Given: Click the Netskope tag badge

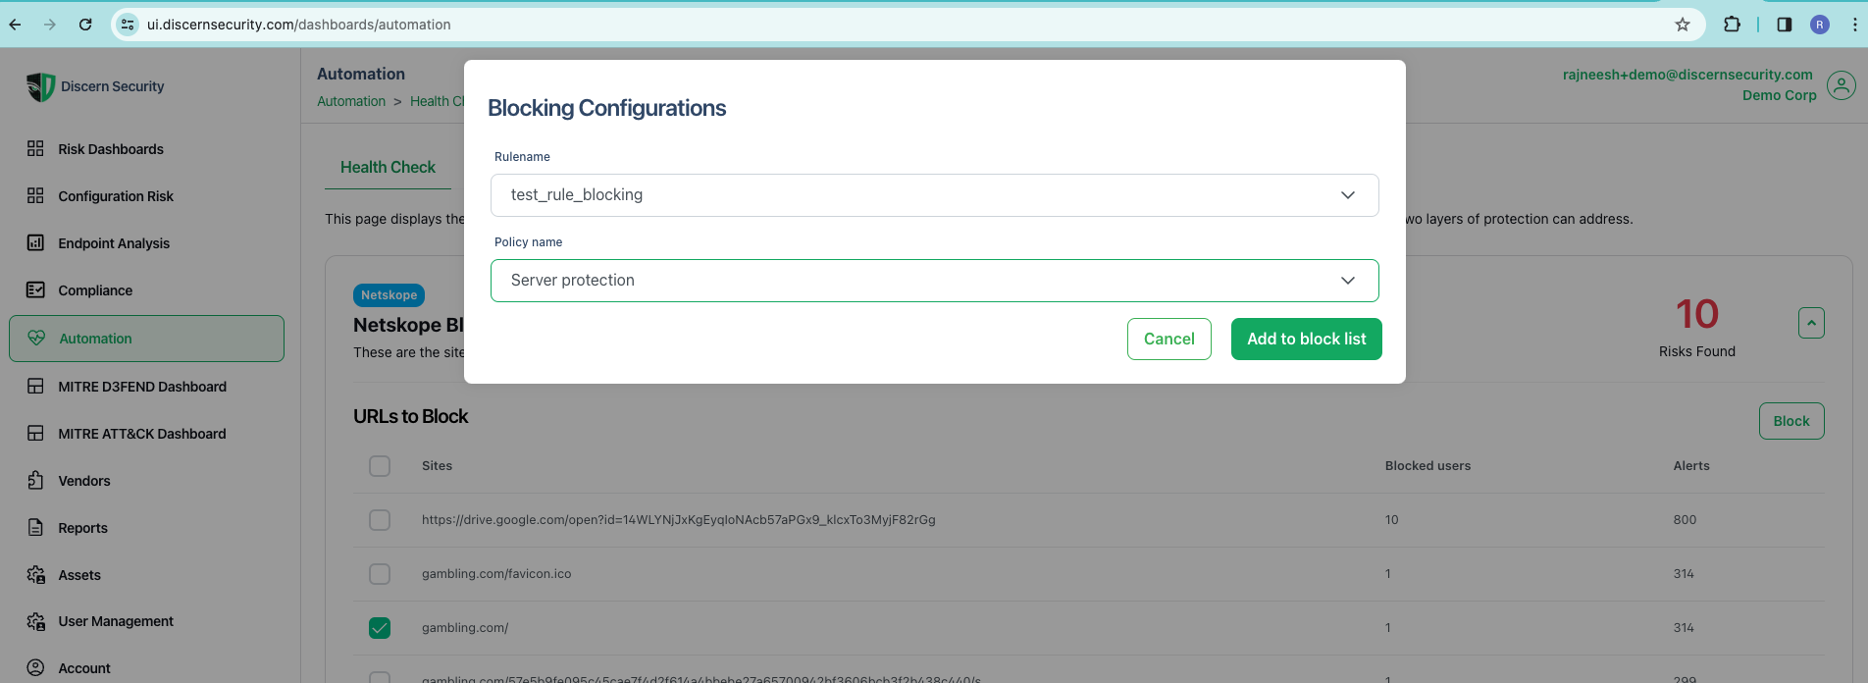Looking at the screenshot, I should 389,294.
